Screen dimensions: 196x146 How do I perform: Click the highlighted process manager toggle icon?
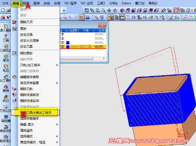pos(122,17)
